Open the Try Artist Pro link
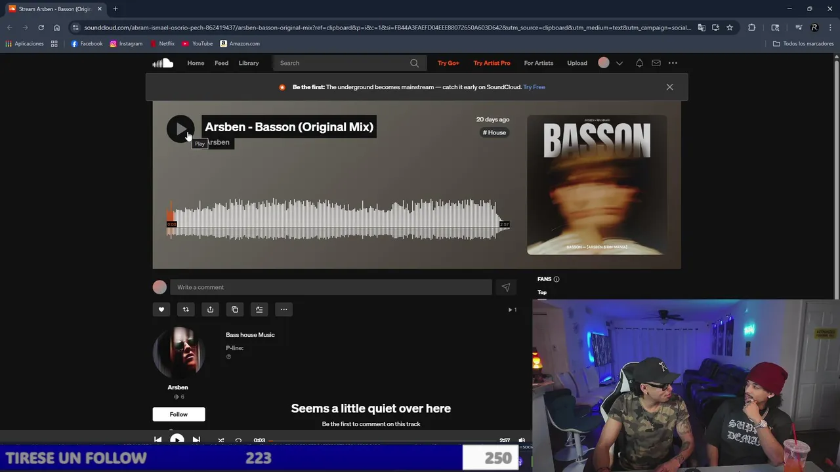Viewport: 840px width, 472px height. point(492,63)
